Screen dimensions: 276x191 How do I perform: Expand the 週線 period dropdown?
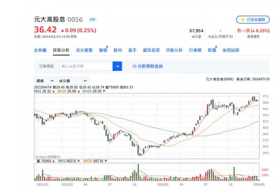pyautogui.click(x=45, y=81)
